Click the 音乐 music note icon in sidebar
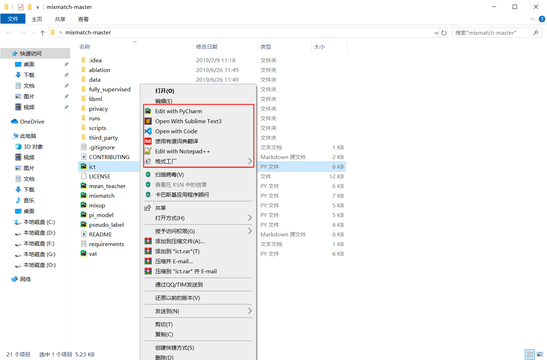 click(18, 200)
